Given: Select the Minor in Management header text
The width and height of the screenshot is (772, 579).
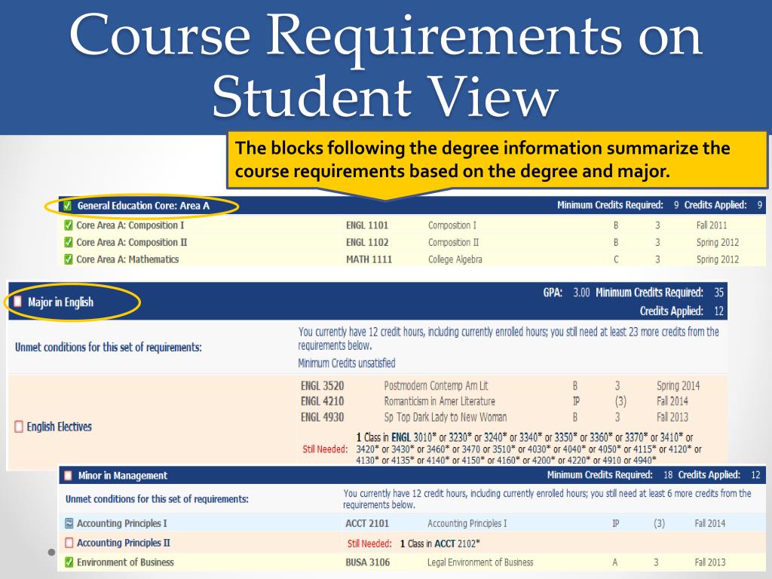Looking at the screenshot, I should click(123, 476).
